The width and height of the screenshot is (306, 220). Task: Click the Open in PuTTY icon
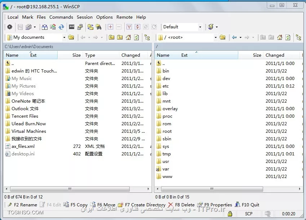click(80, 27)
